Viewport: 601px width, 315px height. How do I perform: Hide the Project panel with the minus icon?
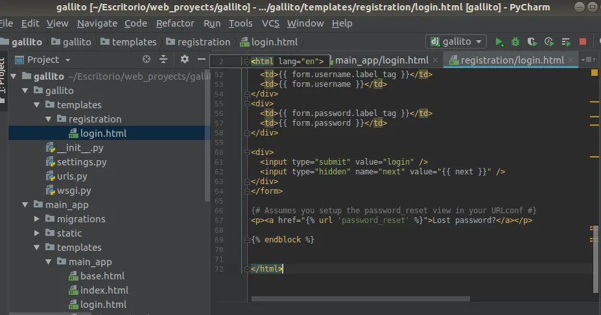201,59
